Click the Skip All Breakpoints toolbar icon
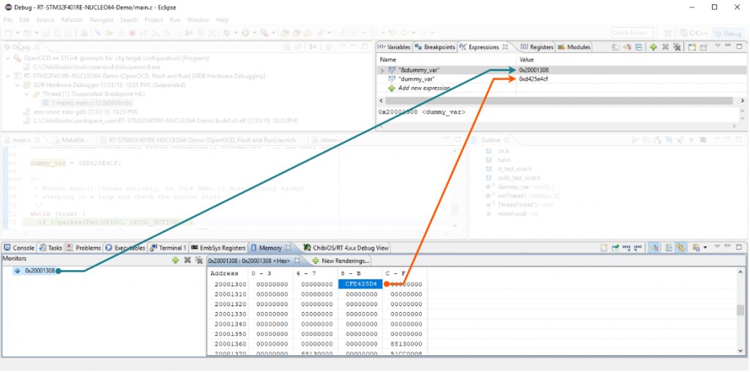 [x=97, y=33]
